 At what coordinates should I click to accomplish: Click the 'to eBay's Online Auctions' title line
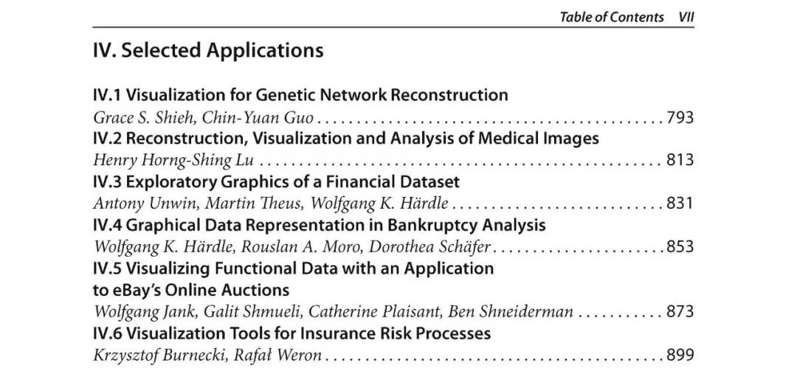point(191,290)
